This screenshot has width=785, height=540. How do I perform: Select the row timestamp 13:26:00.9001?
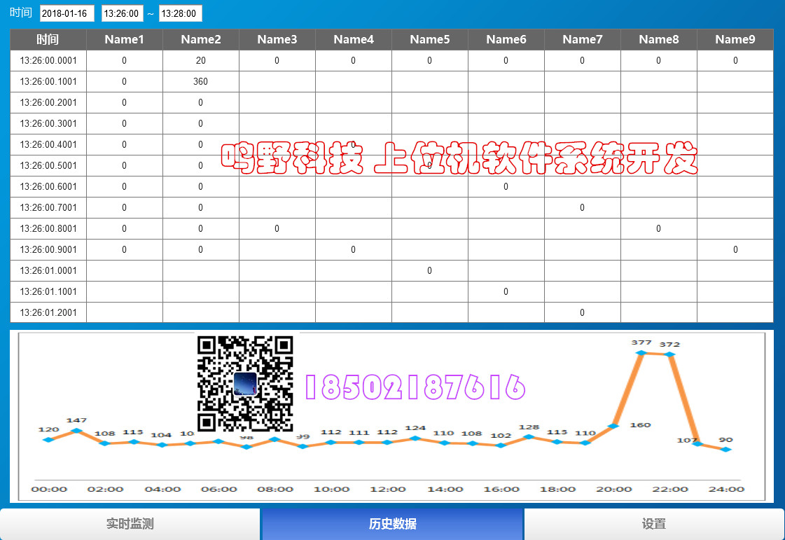pyautogui.click(x=48, y=250)
